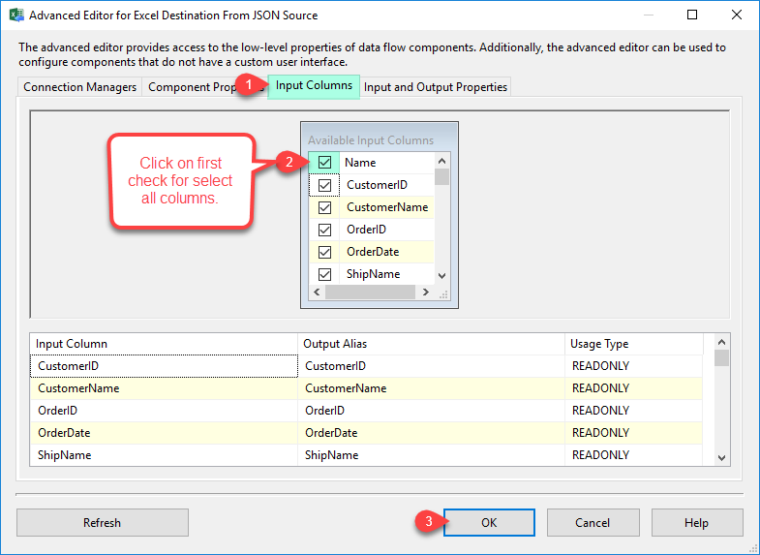
Task: Select ShipName in the Input Column grid
Action: (x=164, y=455)
